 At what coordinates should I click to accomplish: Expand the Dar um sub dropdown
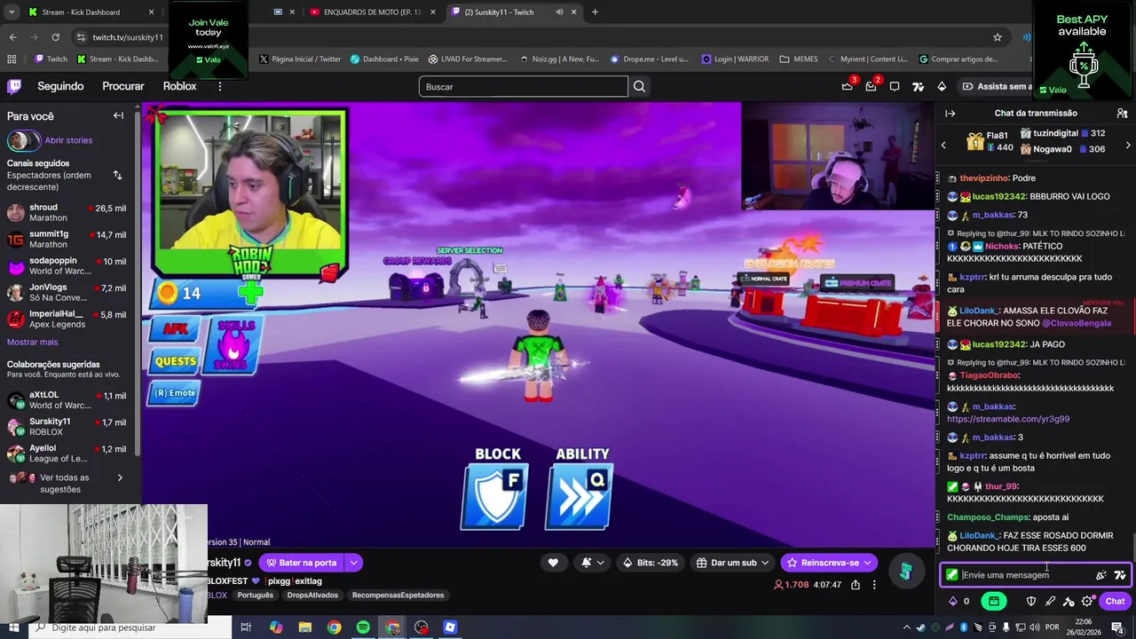coord(764,563)
